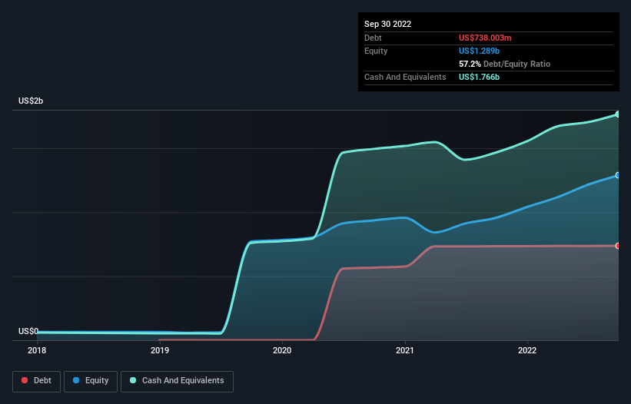Click the red Debt endpoint marker
Screen dimensions: 631x404
[x=618, y=246]
